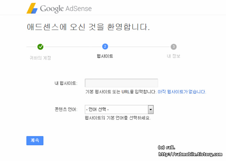Click the Google AdSense logo icon
The height and width of the screenshot is (161, 226).
coord(32,8)
